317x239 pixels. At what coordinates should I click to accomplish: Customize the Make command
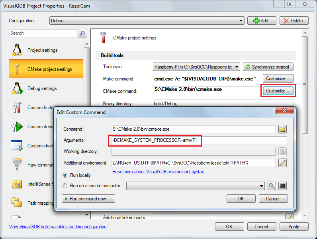(x=278, y=78)
